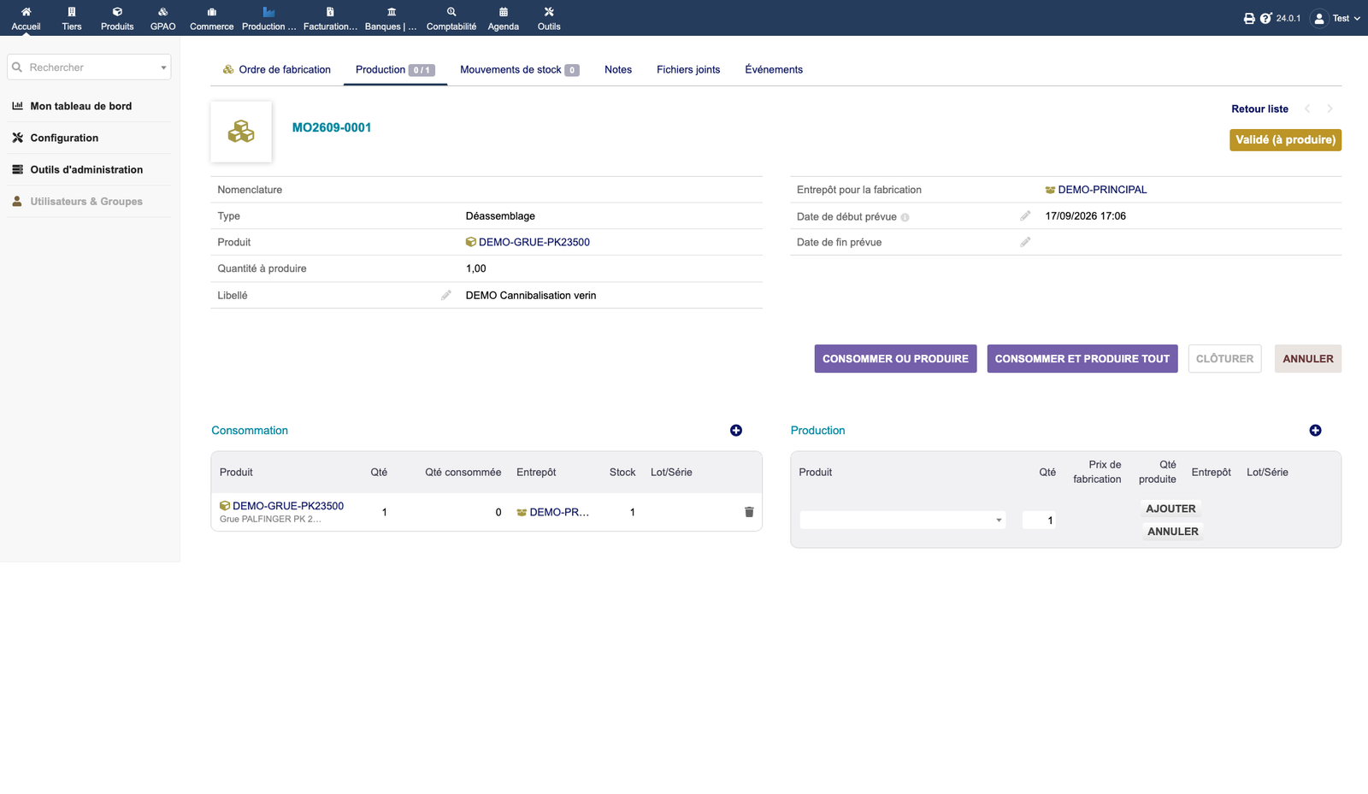Edit Libellé using its pencil icon

[445, 295]
